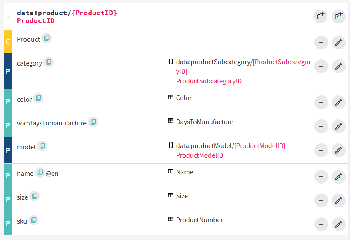The width and height of the screenshot is (350, 240).
Task: Click the ProductModelID column reference
Action: click(x=199, y=155)
